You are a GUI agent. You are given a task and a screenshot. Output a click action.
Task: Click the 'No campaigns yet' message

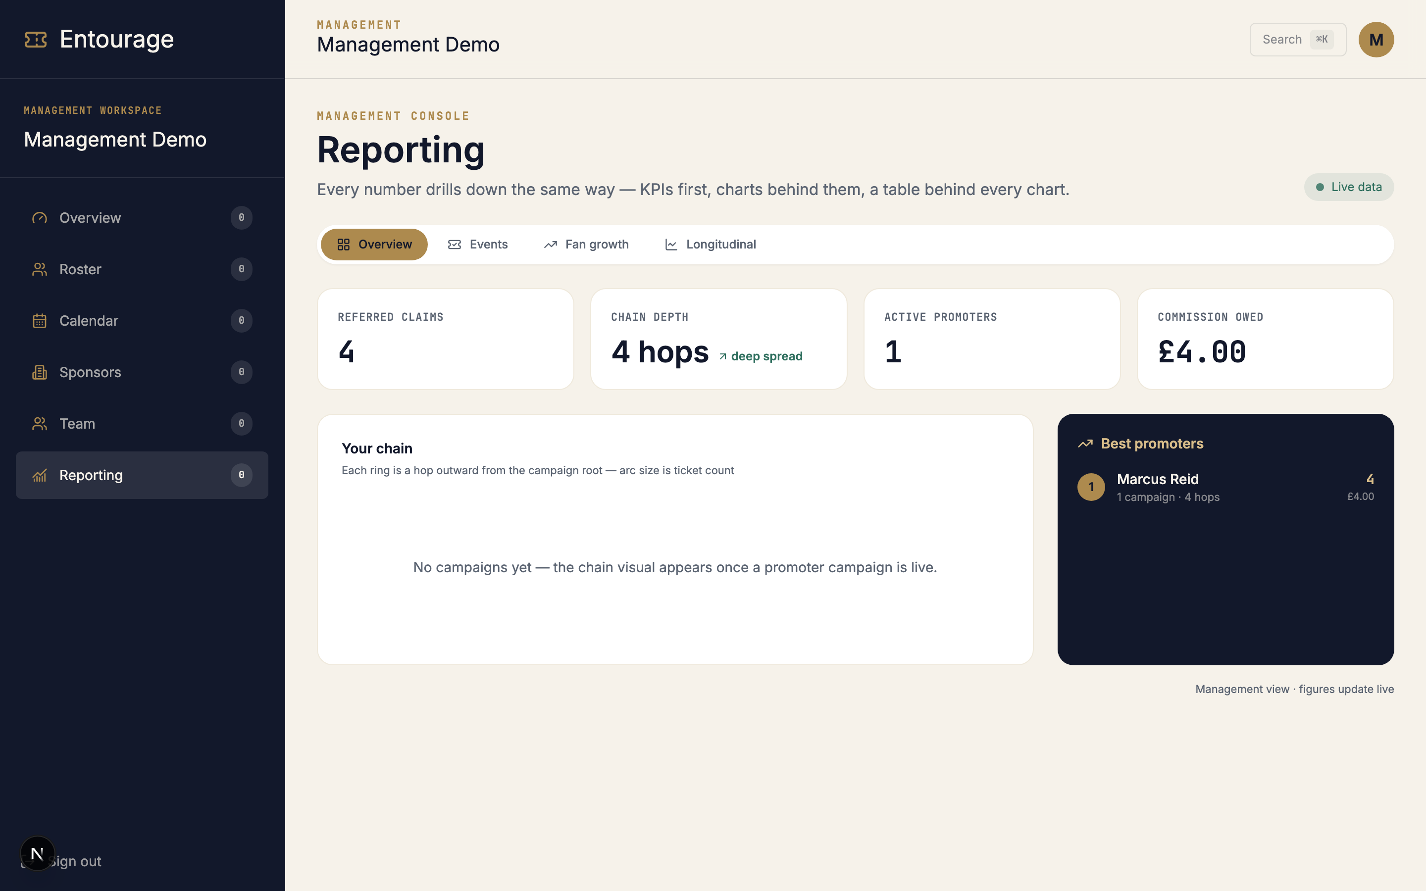click(x=675, y=567)
